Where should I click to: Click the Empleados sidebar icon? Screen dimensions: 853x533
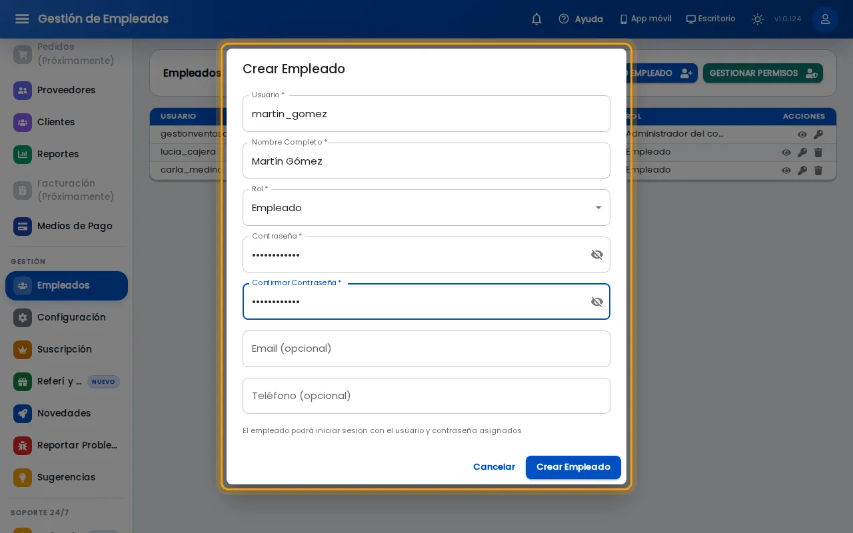coord(23,286)
